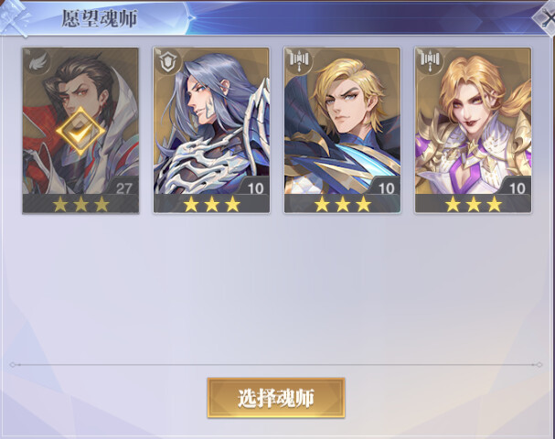This screenshot has height=439, width=555.
Task: Select the purple-haired soul master card
Action: [x=211, y=130]
